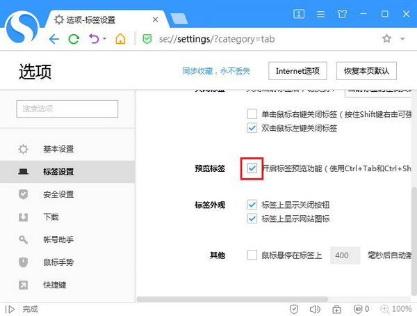Screen dimensions: 417x316
Task: Enable right-click to close tab checkbox
Action: click(252, 113)
